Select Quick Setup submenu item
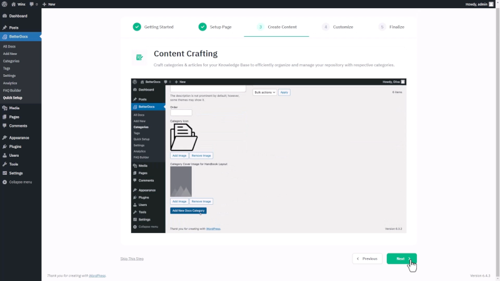500x281 pixels. [x=12, y=98]
